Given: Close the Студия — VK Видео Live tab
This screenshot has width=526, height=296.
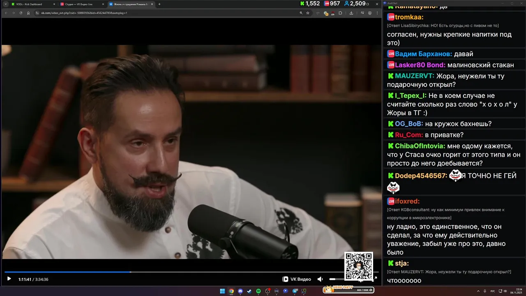Looking at the screenshot, I should click(x=103, y=4).
